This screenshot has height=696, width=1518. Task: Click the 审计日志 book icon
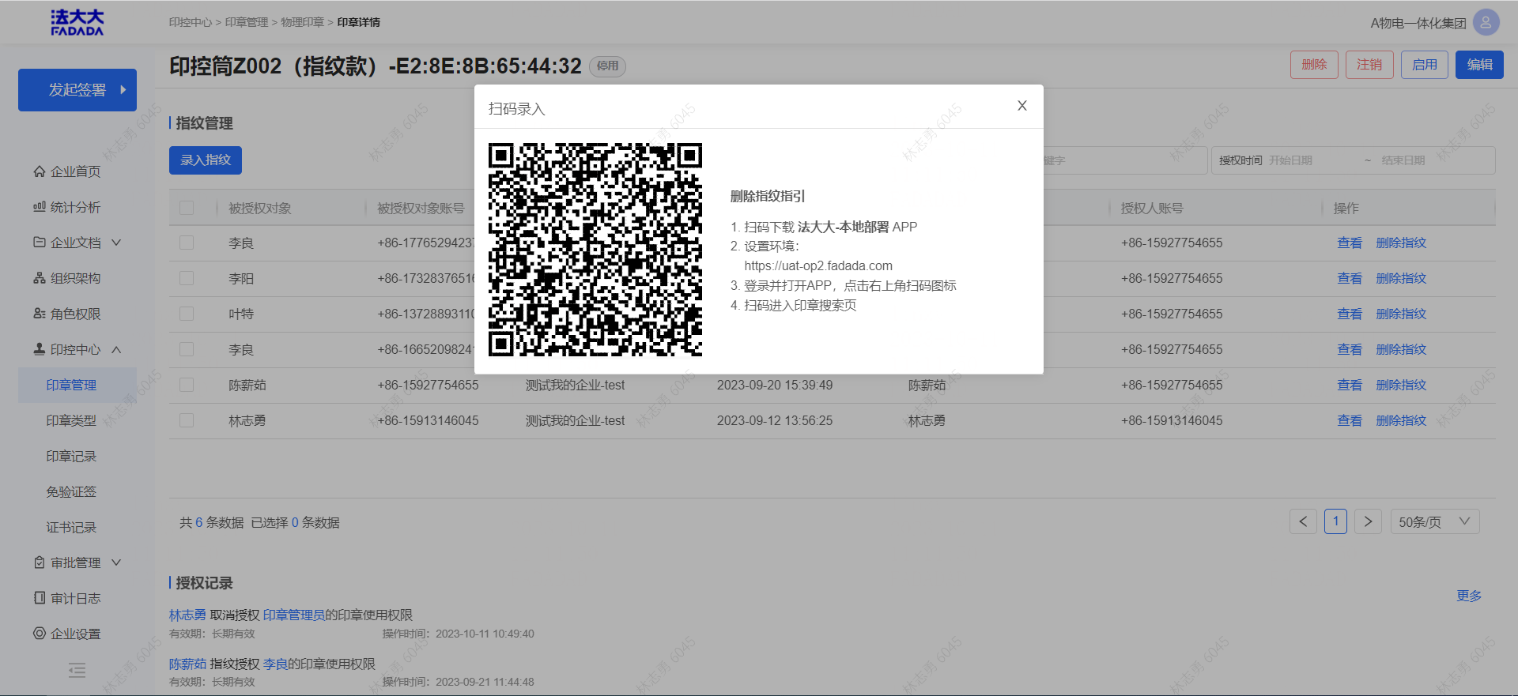click(x=40, y=598)
